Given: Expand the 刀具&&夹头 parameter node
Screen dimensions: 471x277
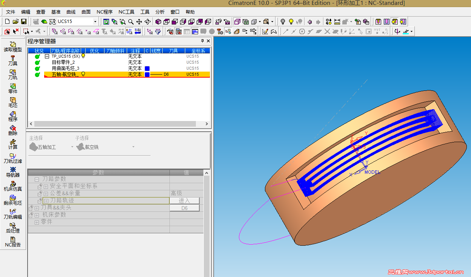Looking at the screenshot, I should pyautogui.click(x=37, y=208).
